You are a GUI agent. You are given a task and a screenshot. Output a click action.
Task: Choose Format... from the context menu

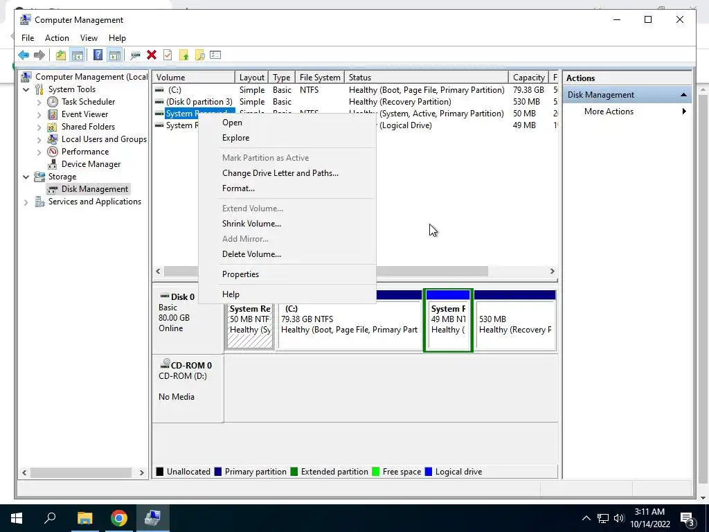click(287, 188)
